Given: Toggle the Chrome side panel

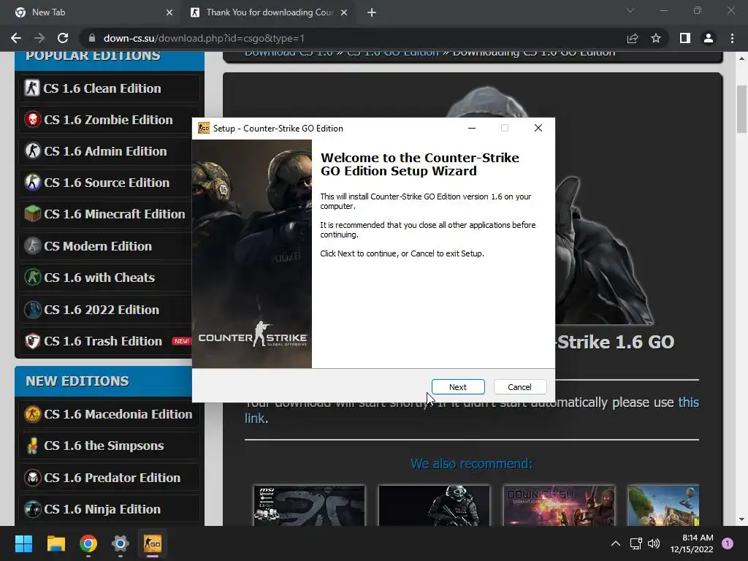Looking at the screenshot, I should pyautogui.click(x=685, y=38).
